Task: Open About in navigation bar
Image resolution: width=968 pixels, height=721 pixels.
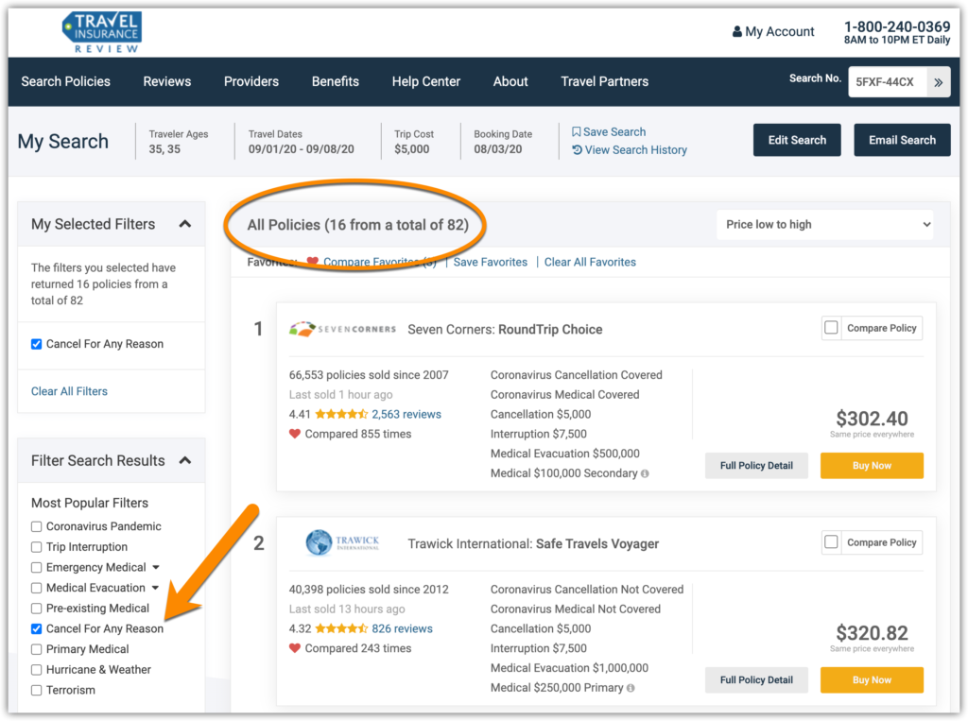Action: click(510, 81)
